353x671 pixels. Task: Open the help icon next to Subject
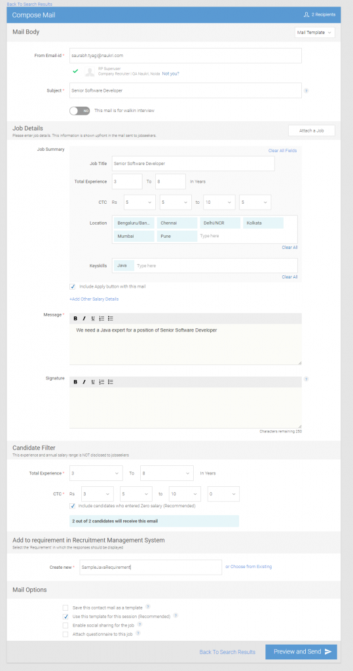pos(306,90)
